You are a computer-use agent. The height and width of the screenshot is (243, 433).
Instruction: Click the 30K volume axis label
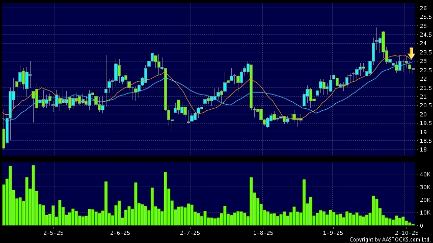click(x=424, y=187)
